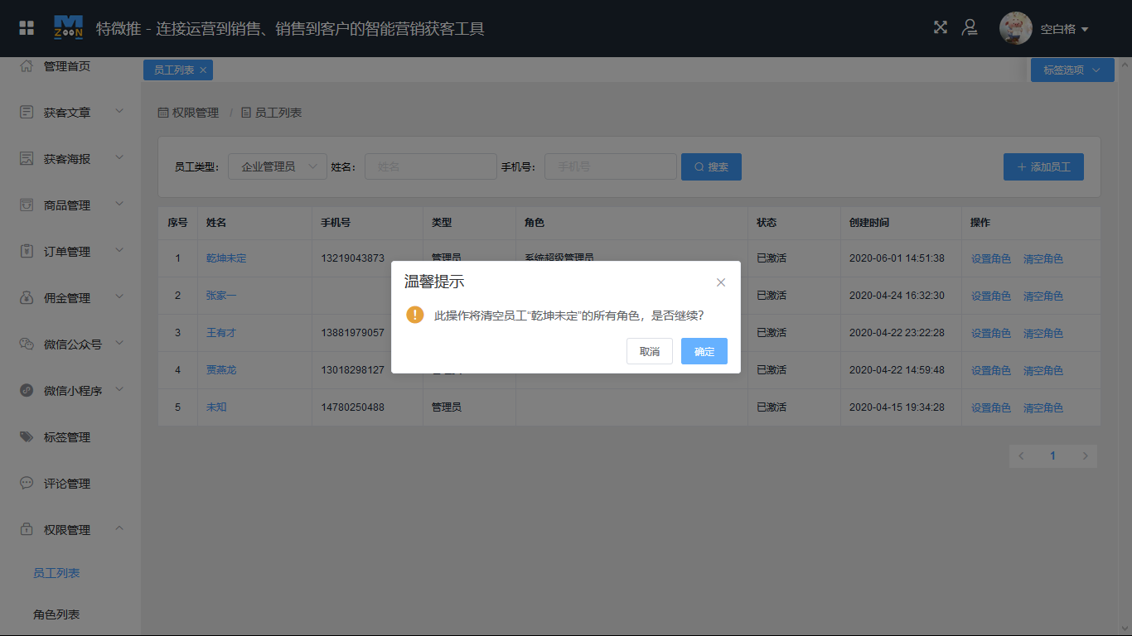Select page 1 in pagination
This screenshot has height=636, width=1132.
(1053, 456)
